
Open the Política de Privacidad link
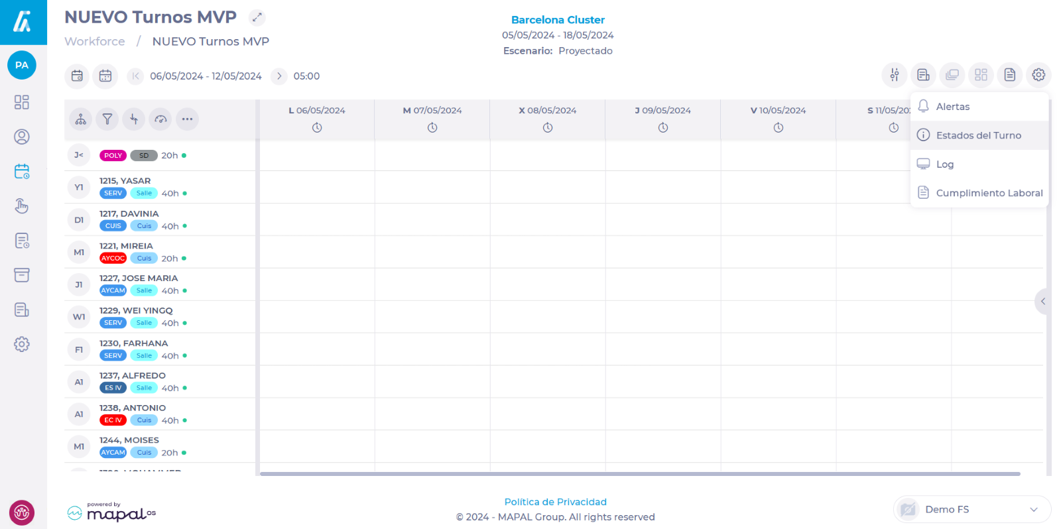[555, 502]
